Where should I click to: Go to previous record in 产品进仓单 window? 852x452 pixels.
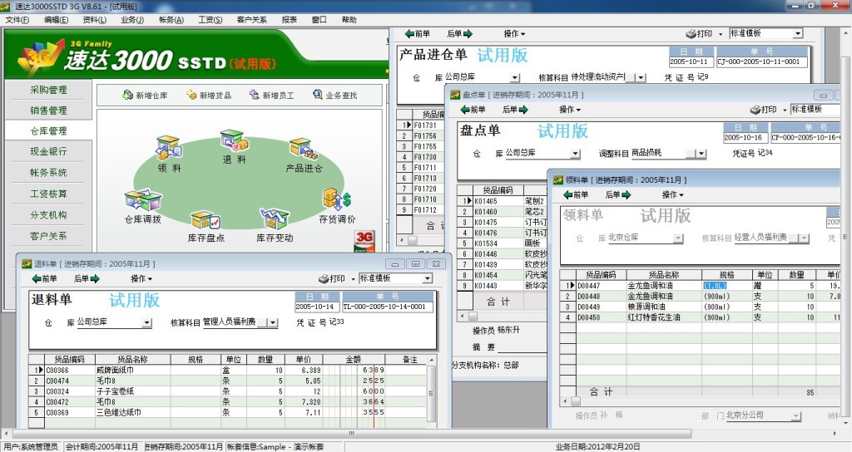(418, 33)
